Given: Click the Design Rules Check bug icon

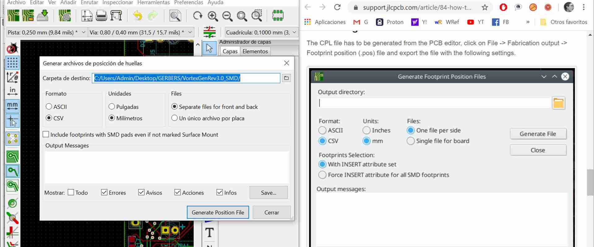Looking at the screenshot, I should 12,48.
